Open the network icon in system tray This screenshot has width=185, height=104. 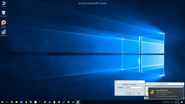click(167, 102)
